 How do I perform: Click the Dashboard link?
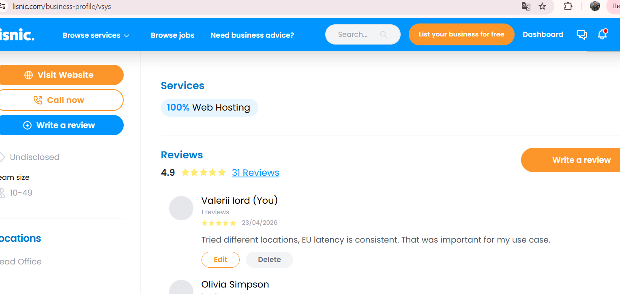[x=543, y=34]
